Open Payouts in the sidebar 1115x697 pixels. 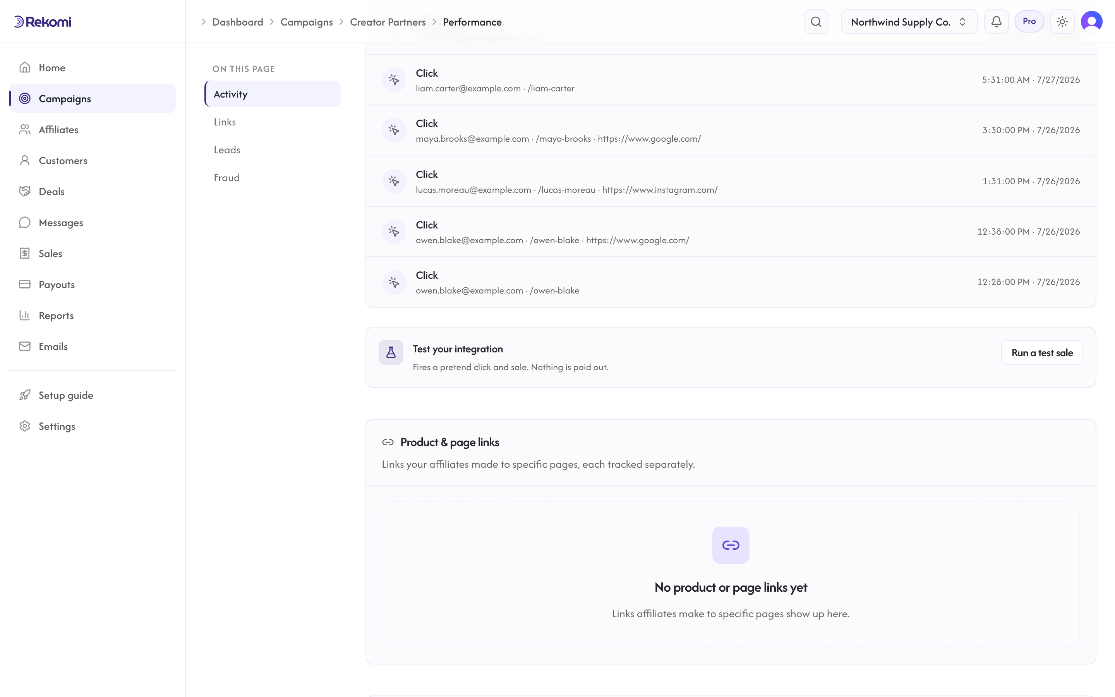(x=93, y=284)
